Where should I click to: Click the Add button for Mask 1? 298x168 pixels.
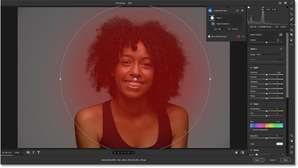[217, 29]
